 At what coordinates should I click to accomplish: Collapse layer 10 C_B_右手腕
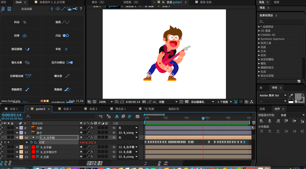pos(17,138)
